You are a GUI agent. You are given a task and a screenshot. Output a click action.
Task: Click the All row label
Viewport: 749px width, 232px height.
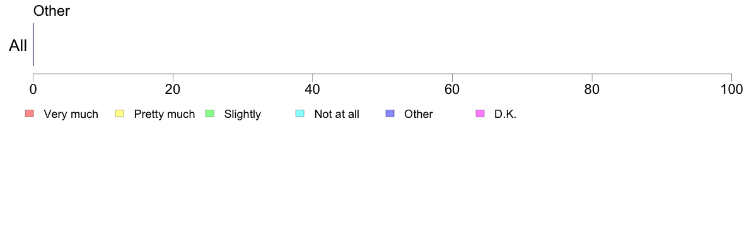(18, 46)
